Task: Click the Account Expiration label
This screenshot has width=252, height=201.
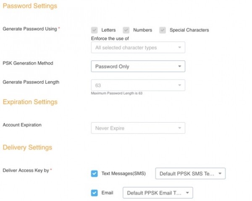Action: [x=22, y=125]
